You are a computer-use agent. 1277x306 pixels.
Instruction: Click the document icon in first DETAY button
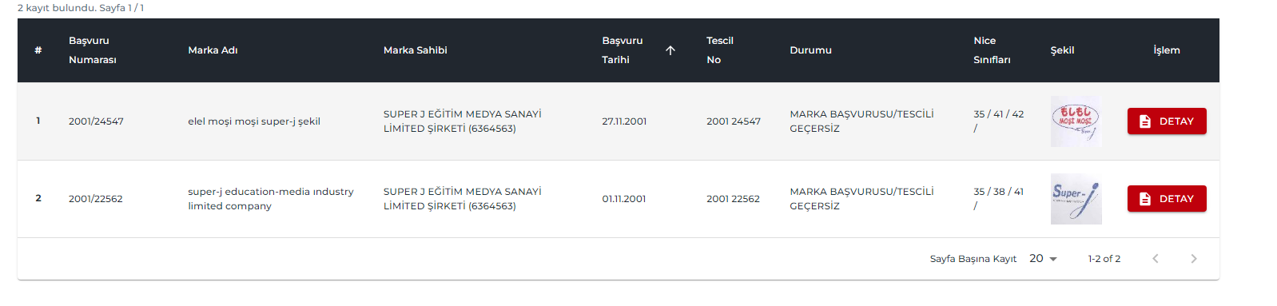click(1145, 121)
